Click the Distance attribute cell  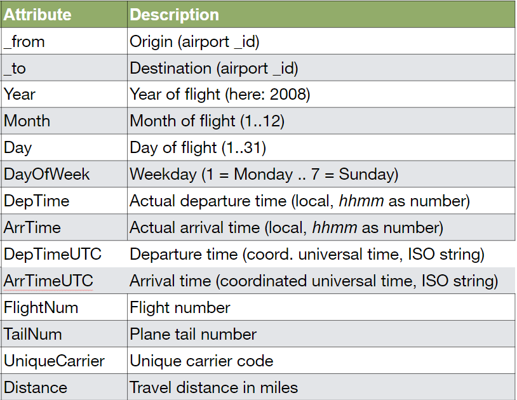tap(64, 387)
